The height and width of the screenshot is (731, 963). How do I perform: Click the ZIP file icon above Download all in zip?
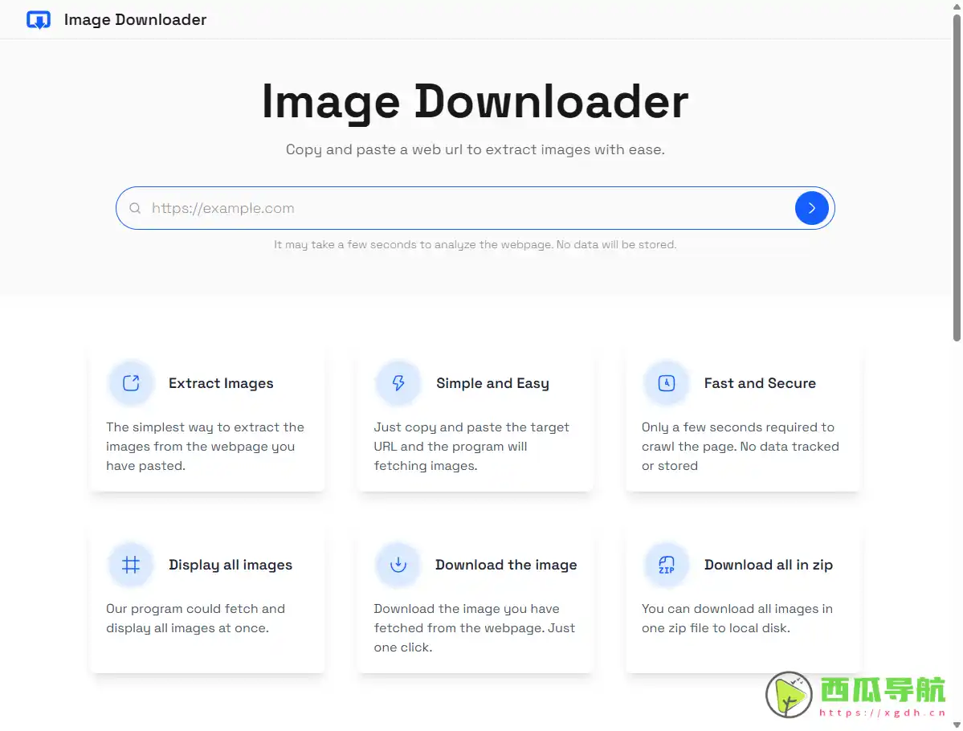click(665, 565)
